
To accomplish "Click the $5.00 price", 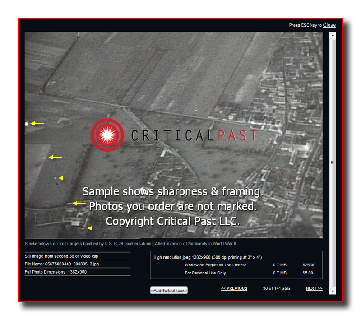I will 308,273.
